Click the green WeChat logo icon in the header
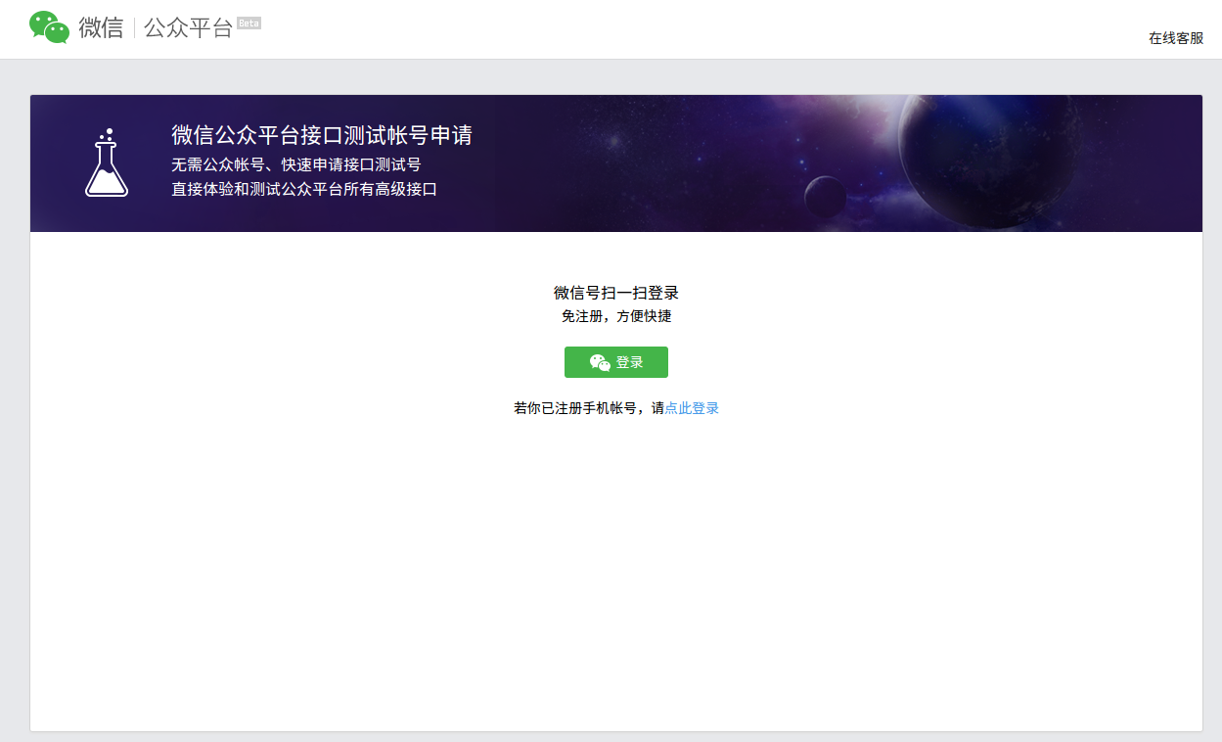 click(49, 27)
